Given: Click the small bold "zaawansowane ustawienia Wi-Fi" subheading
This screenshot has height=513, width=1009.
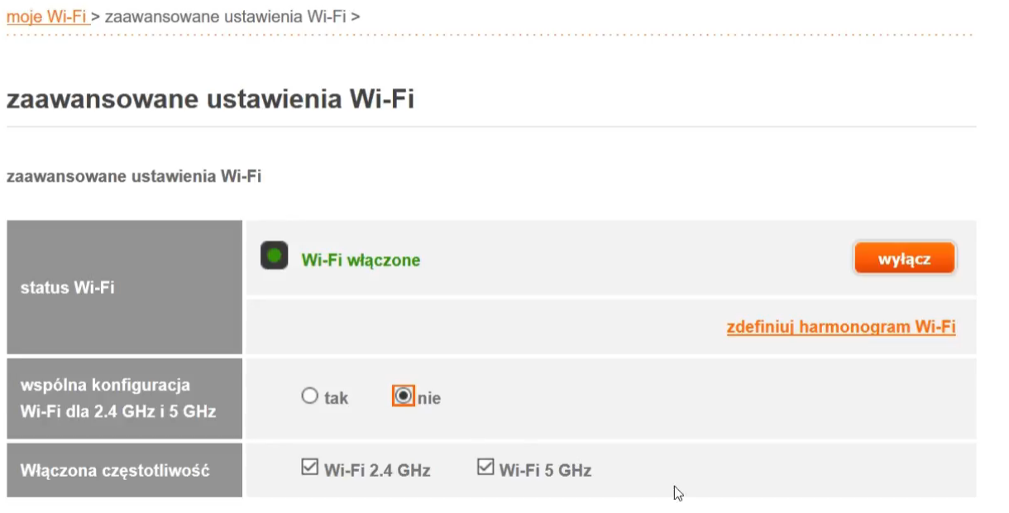Looking at the screenshot, I should [x=133, y=176].
